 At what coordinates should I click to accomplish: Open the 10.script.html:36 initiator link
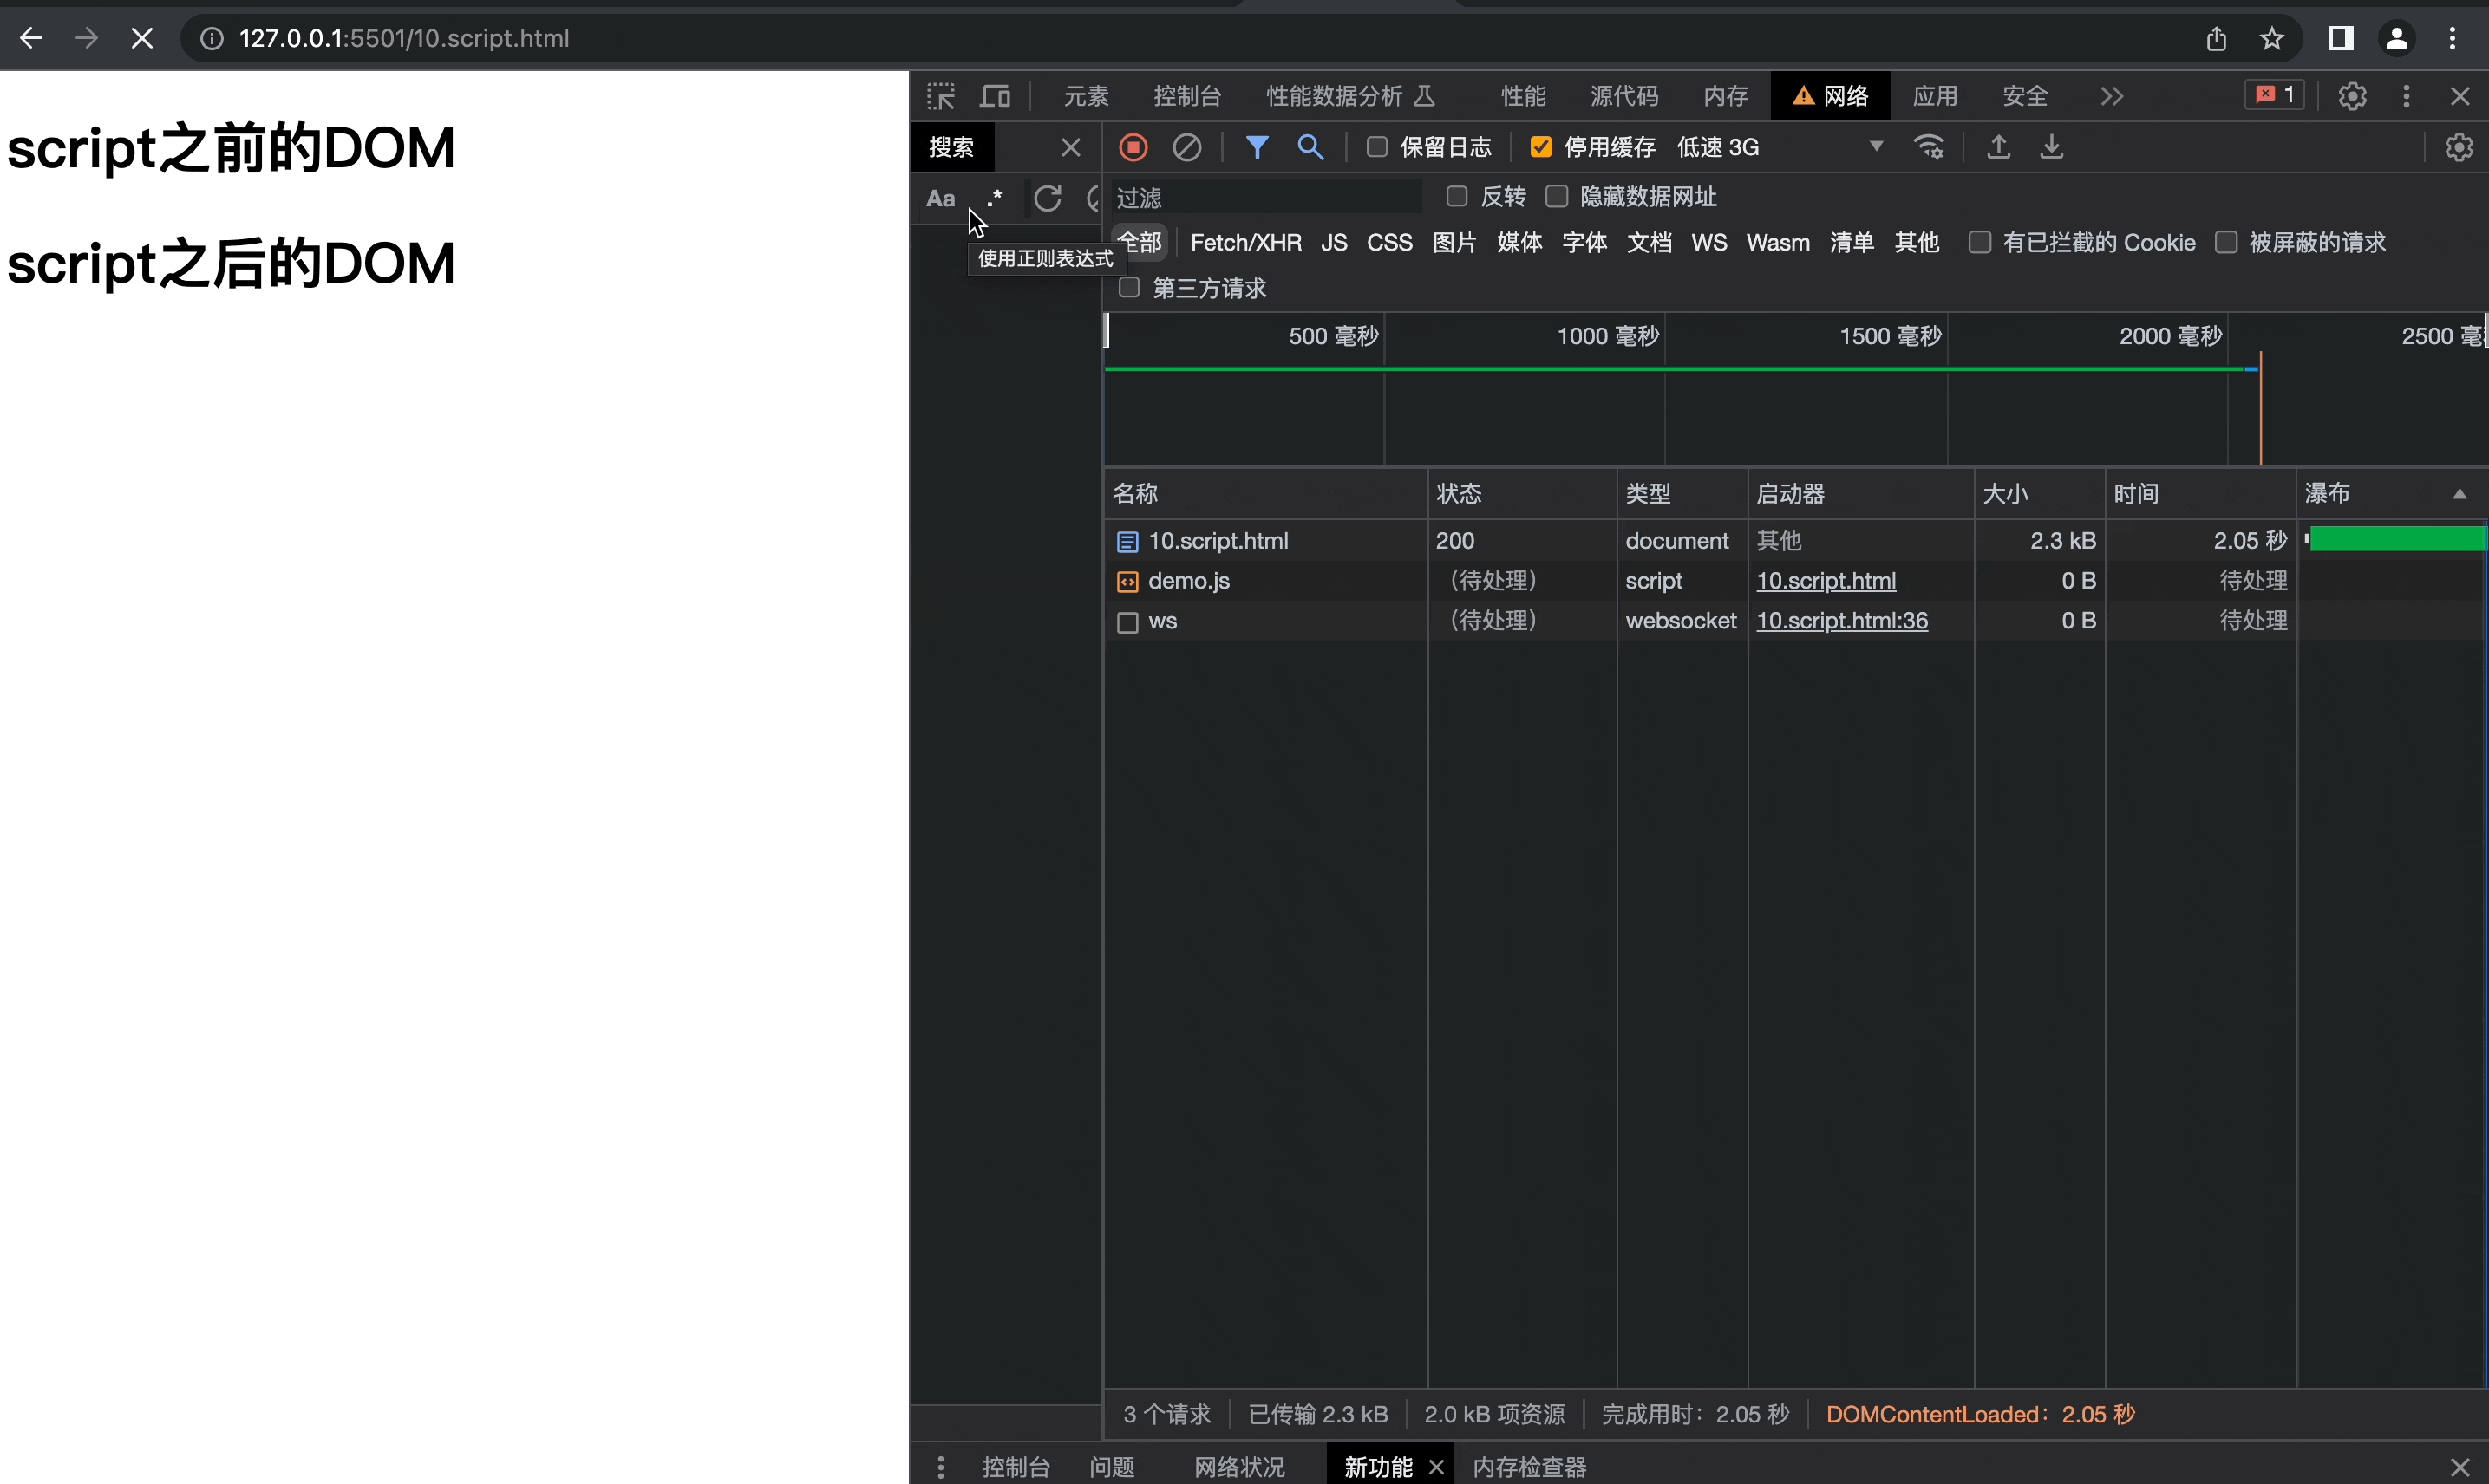pyautogui.click(x=1842, y=621)
